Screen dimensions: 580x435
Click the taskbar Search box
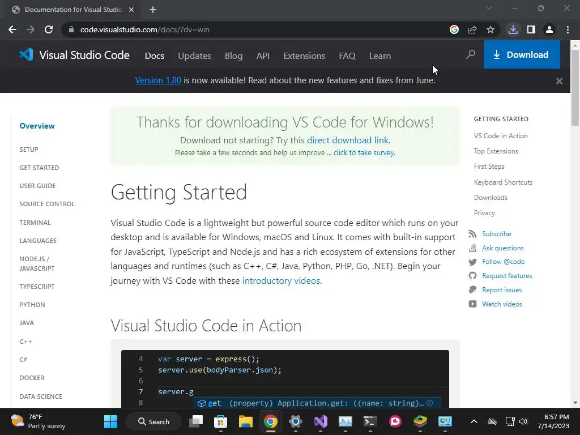pos(153,421)
